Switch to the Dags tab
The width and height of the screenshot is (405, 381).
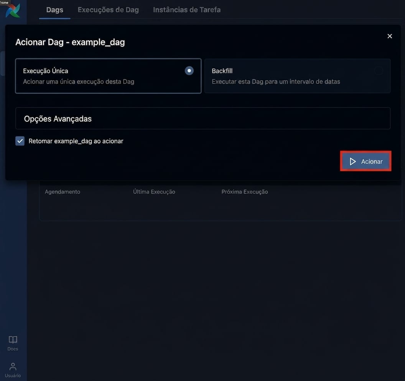tap(55, 10)
